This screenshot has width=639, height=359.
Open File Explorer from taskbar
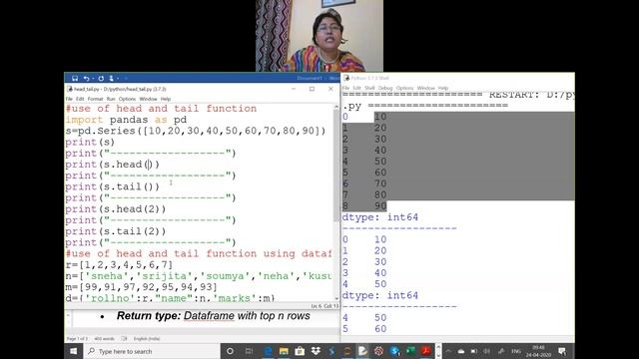coord(284,351)
